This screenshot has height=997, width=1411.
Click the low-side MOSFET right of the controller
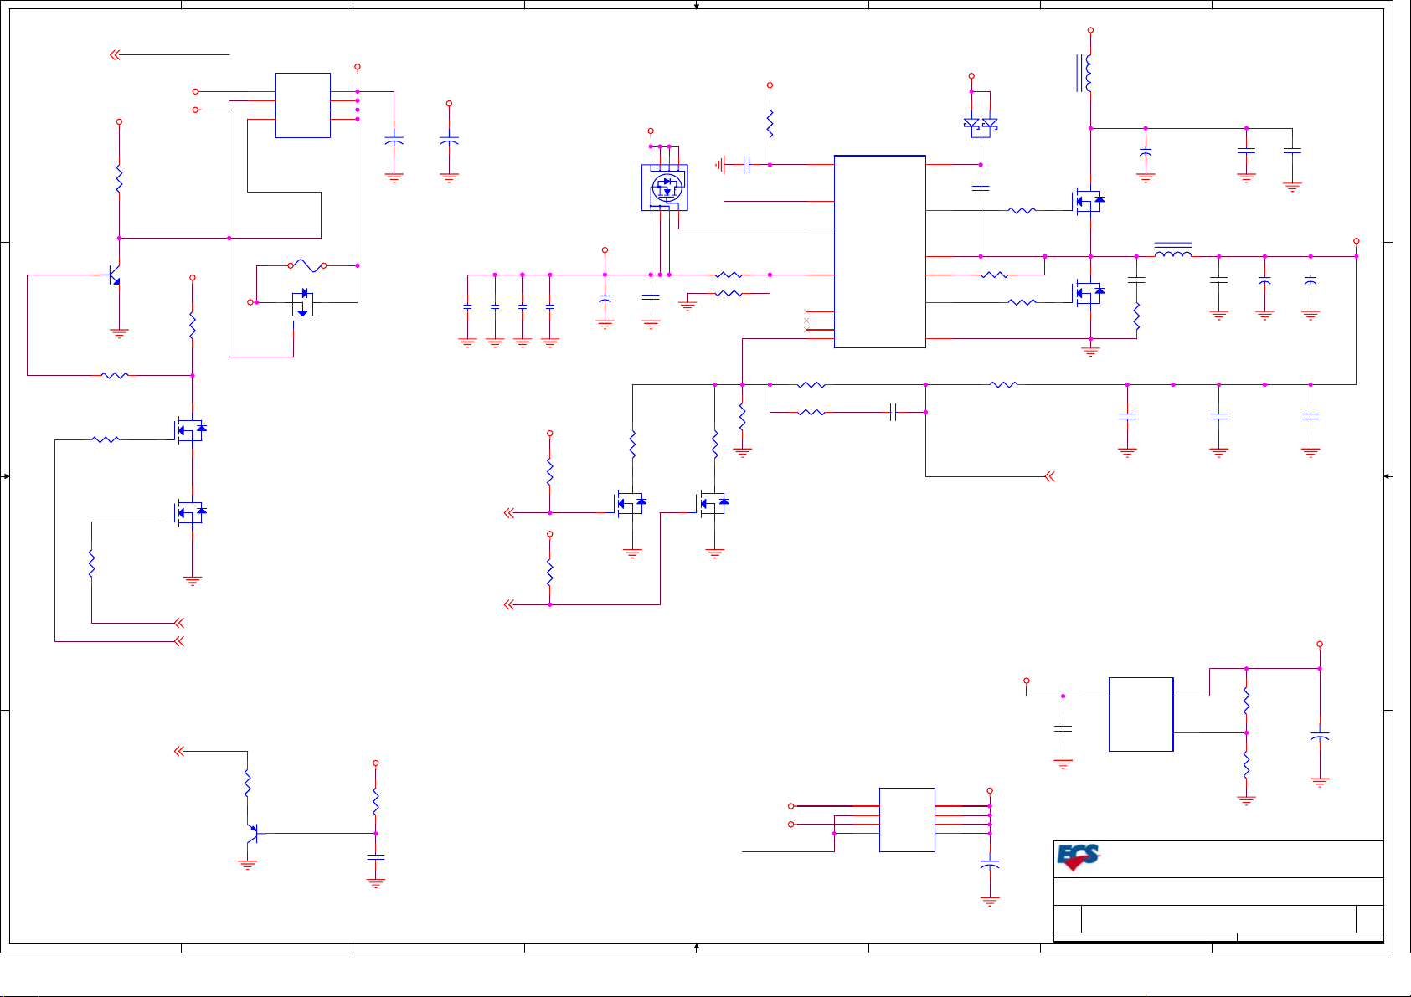(1088, 292)
